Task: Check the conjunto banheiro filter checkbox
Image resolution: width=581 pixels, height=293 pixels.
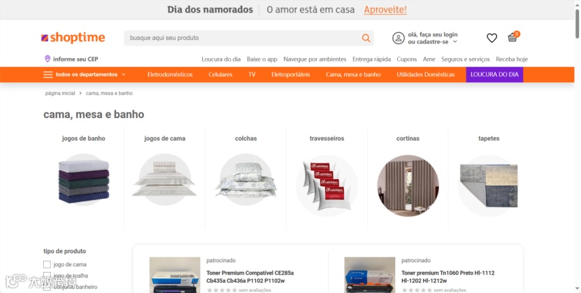Action: (x=47, y=287)
